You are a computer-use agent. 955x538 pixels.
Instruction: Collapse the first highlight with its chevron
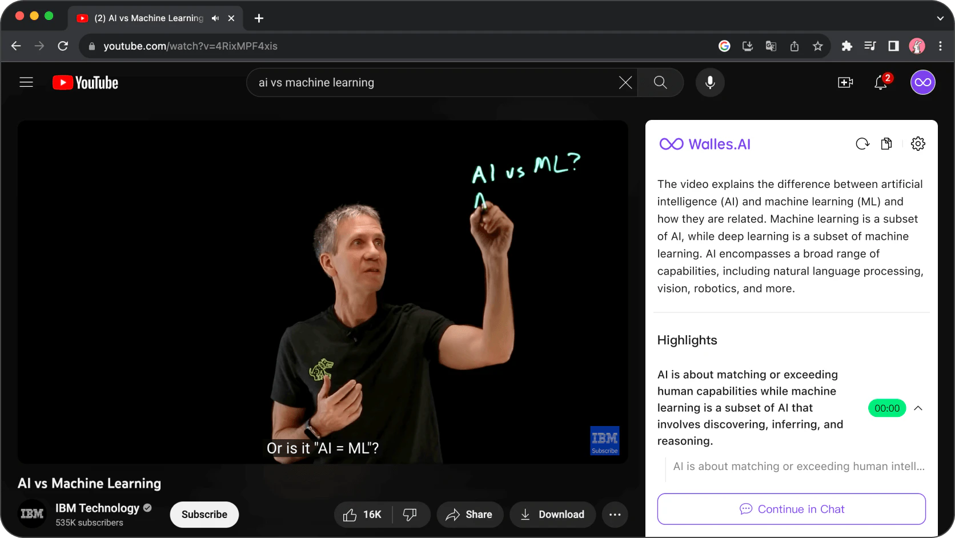coord(918,408)
